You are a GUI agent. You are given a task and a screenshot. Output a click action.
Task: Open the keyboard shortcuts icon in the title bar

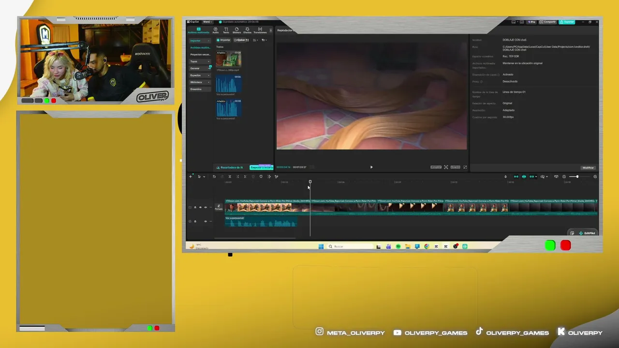click(521, 22)
